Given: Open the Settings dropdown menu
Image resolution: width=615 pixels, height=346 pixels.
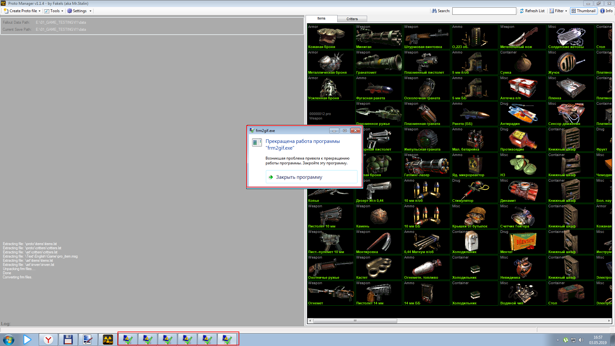Looking at the screenshot, I should click(79, 11).
